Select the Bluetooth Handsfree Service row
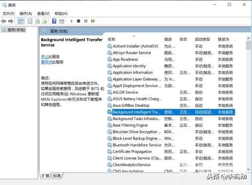Viewport: 252px width, 185px height. 171,145
